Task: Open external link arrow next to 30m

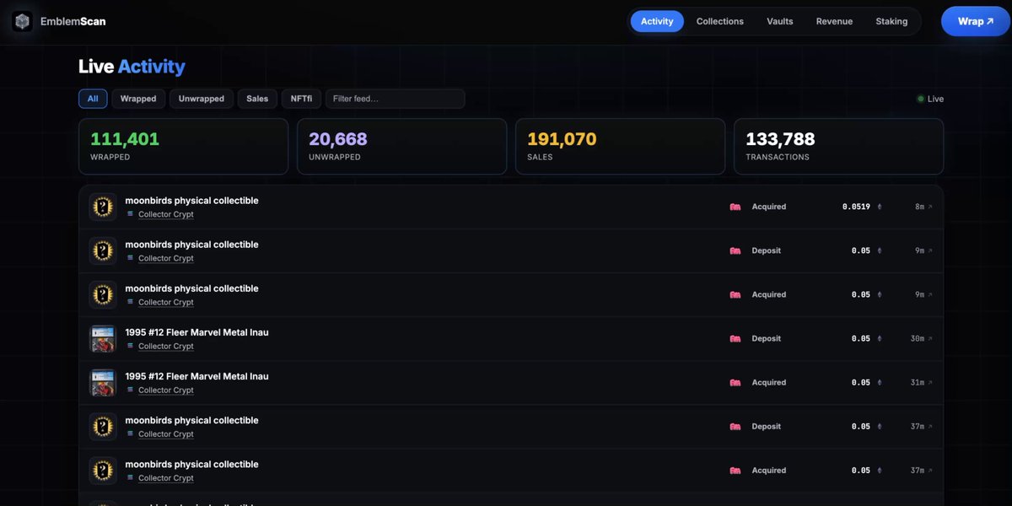Action: click(x=930, y=338)
